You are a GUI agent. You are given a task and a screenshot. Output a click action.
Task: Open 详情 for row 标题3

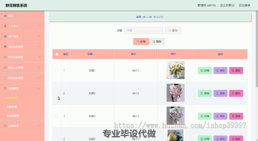click(205, 116)
